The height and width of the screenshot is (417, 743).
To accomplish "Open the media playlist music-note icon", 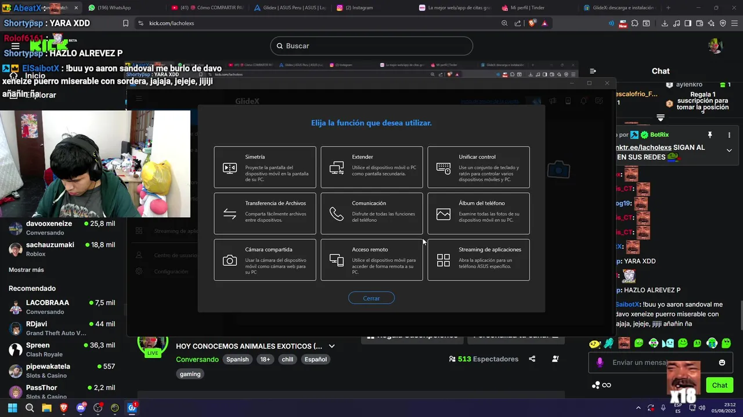I will click(x=677, y=23).
